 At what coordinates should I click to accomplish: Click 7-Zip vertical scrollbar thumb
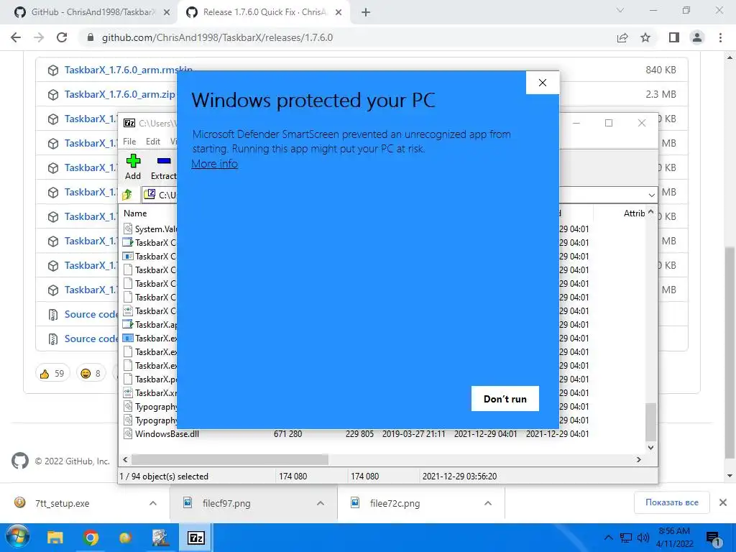[650, 421]
